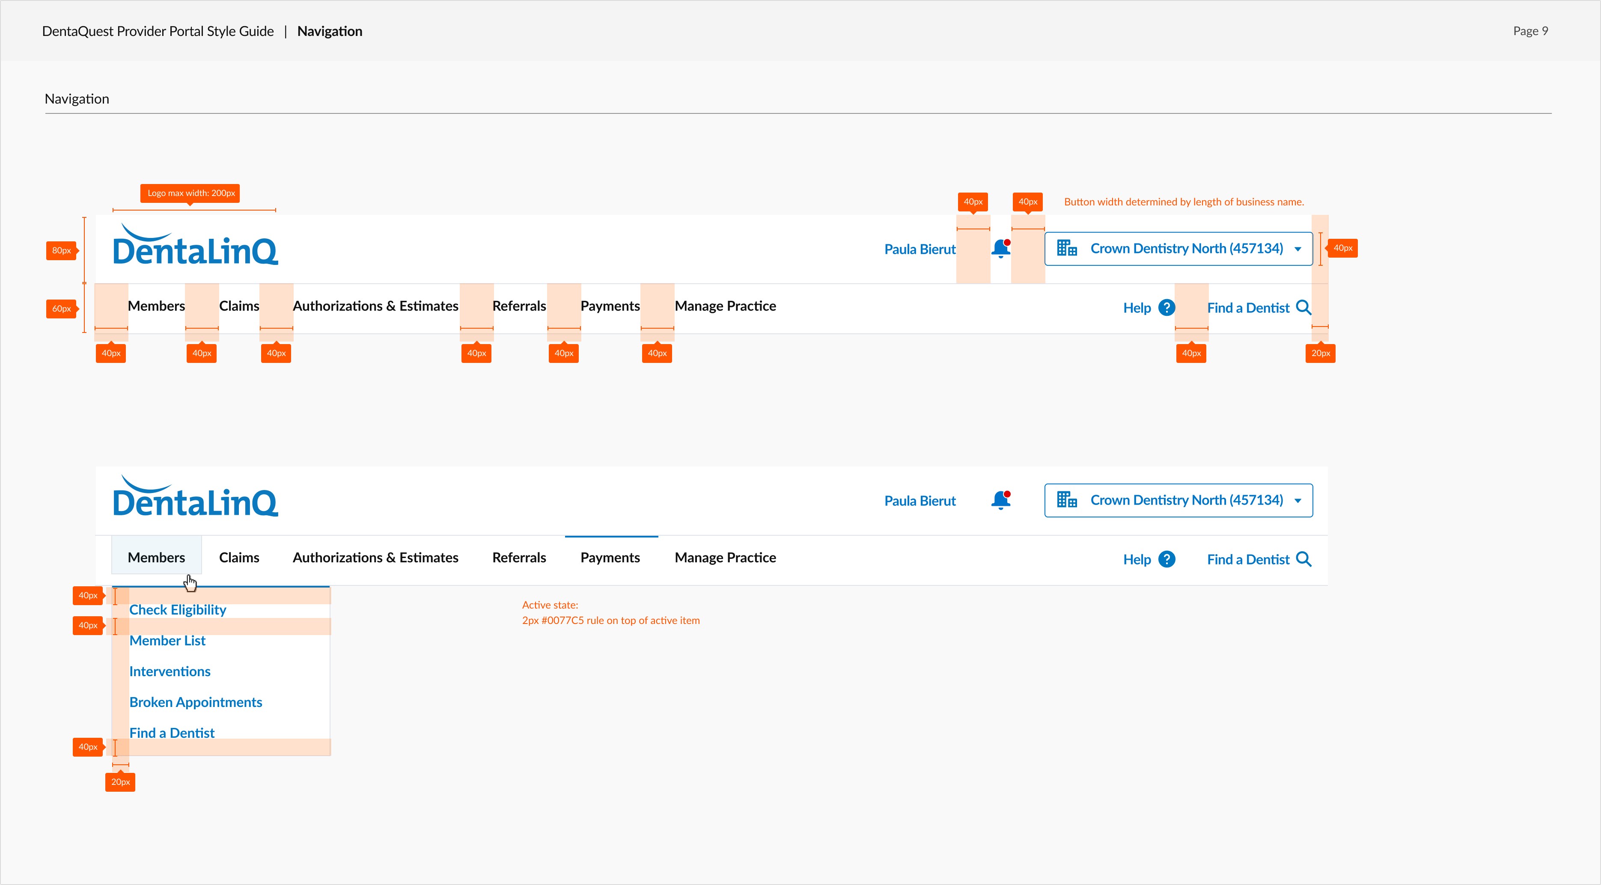Viewport: 1601px width, 885px height.
Task: Open Payments in the annotated nav bar
Action: [x=610, y=306]
